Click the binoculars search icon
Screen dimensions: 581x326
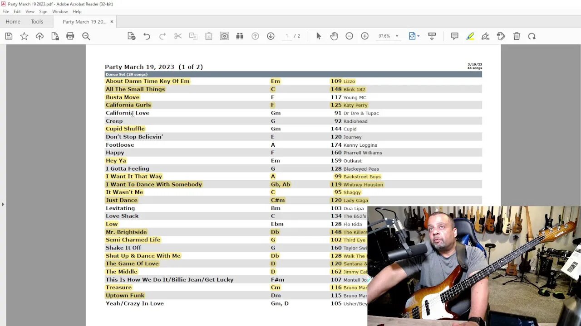tap(240, 36)
